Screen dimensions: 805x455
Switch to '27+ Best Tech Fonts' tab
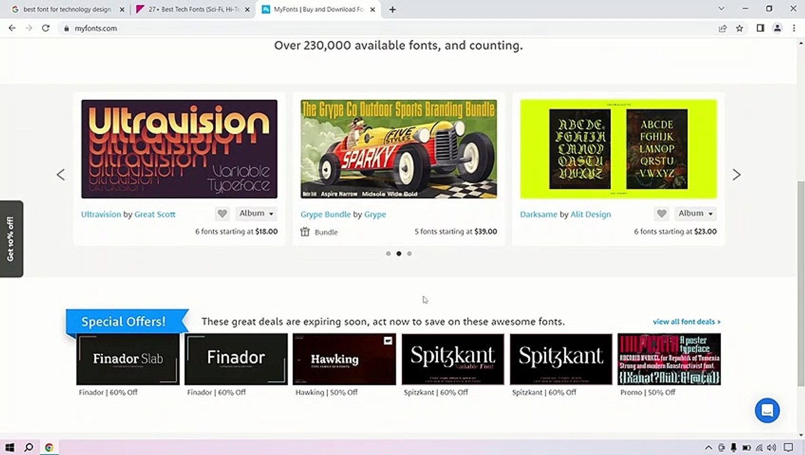[193, 9]
